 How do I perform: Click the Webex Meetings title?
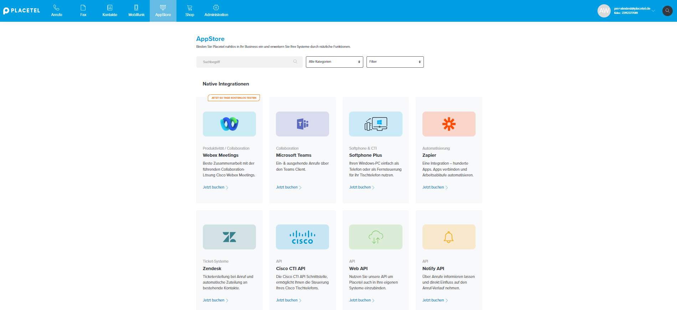(x=221, y=155)
